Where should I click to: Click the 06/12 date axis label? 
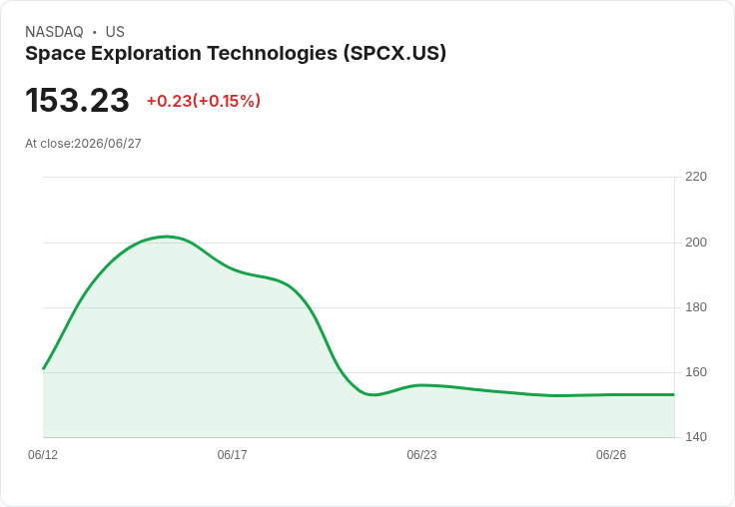coord(43,454)
